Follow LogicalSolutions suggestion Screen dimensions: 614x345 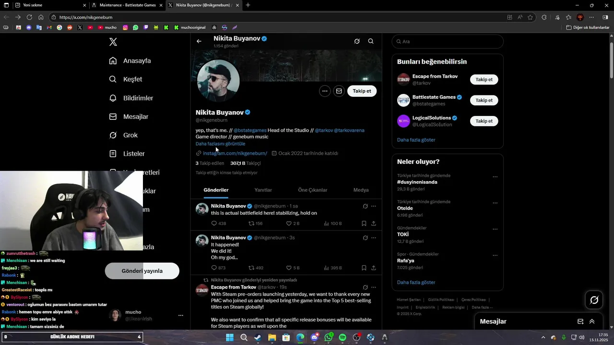[484, 121]
